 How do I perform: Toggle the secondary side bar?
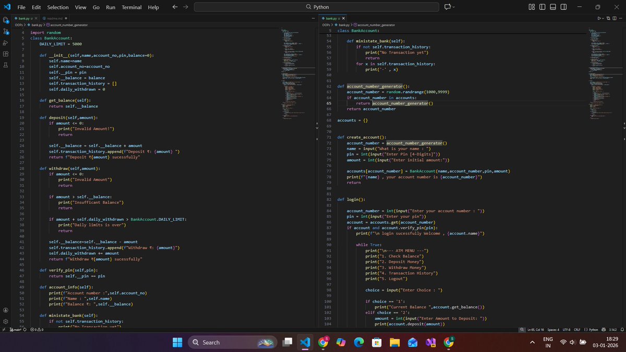[x=563, y=7]
